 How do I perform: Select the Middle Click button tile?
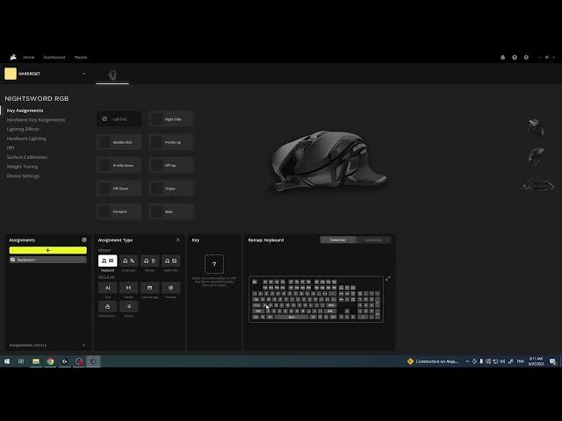point(119,142)
